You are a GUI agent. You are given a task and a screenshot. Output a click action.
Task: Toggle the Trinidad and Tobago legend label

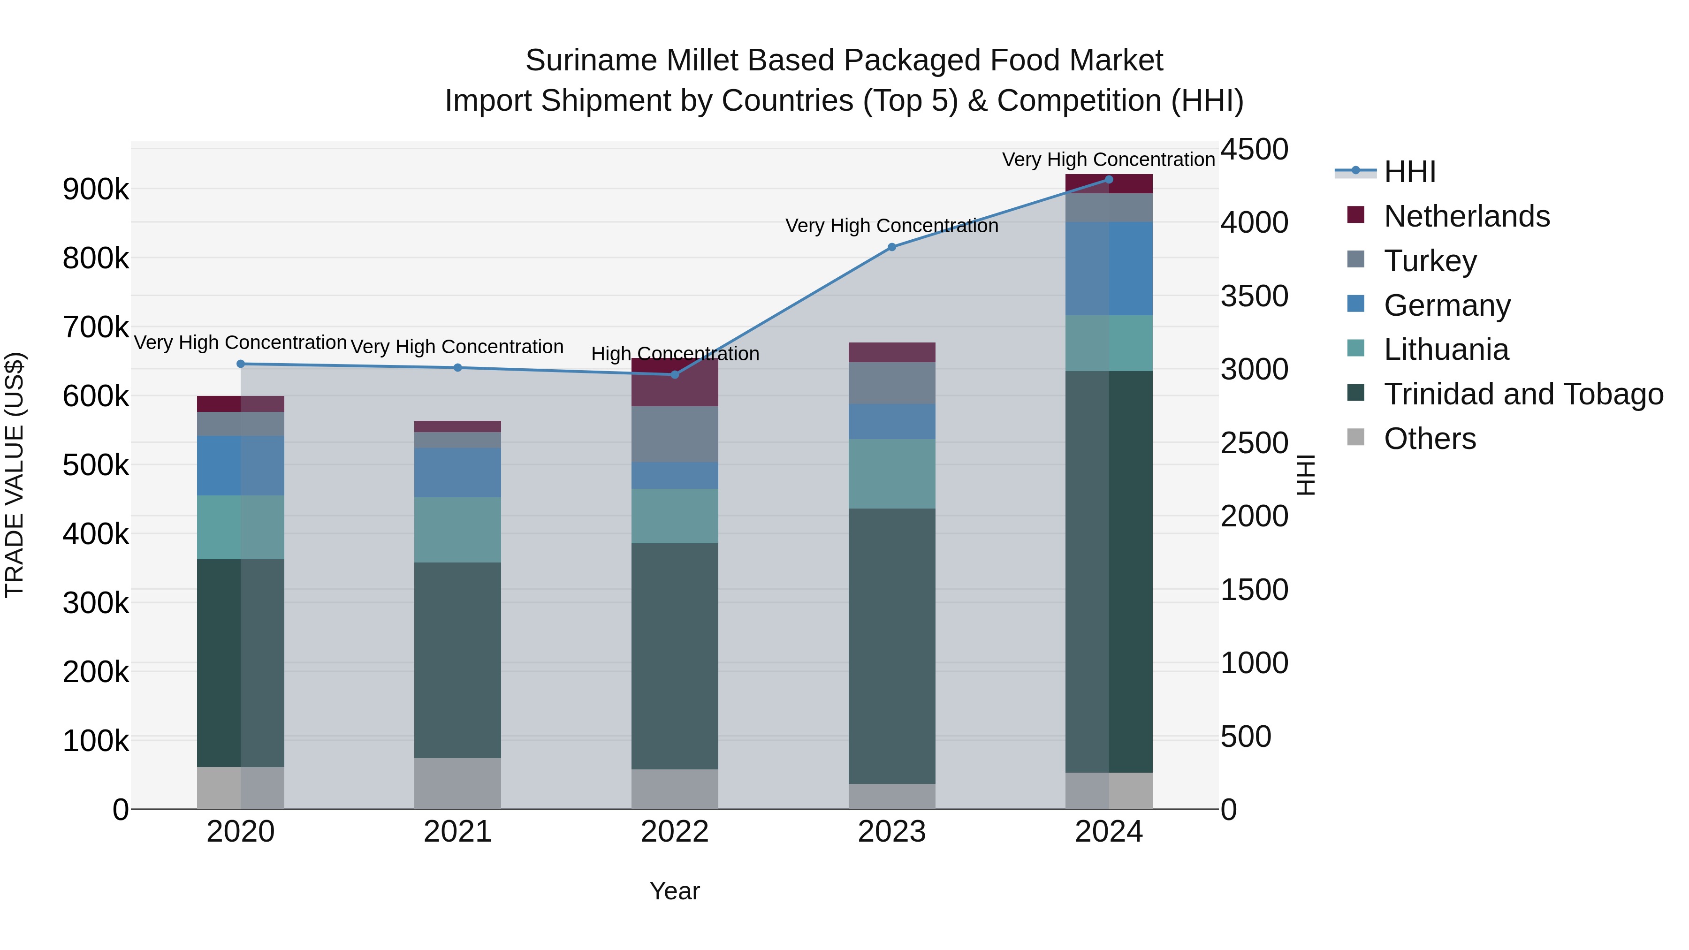[x=1524, y=394]
